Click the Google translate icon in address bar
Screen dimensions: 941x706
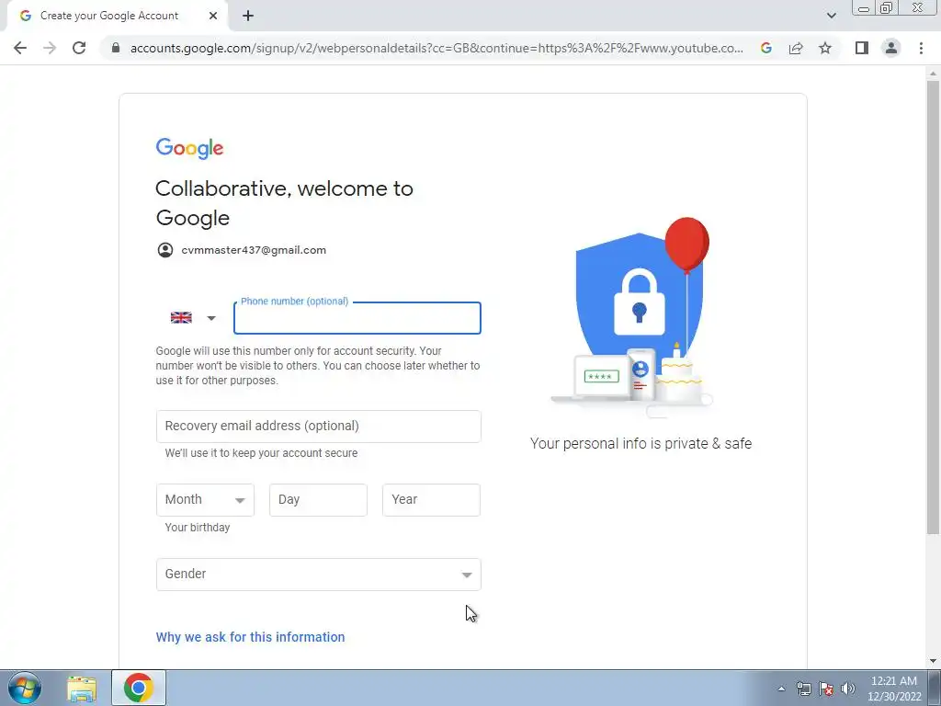point(765,48)
